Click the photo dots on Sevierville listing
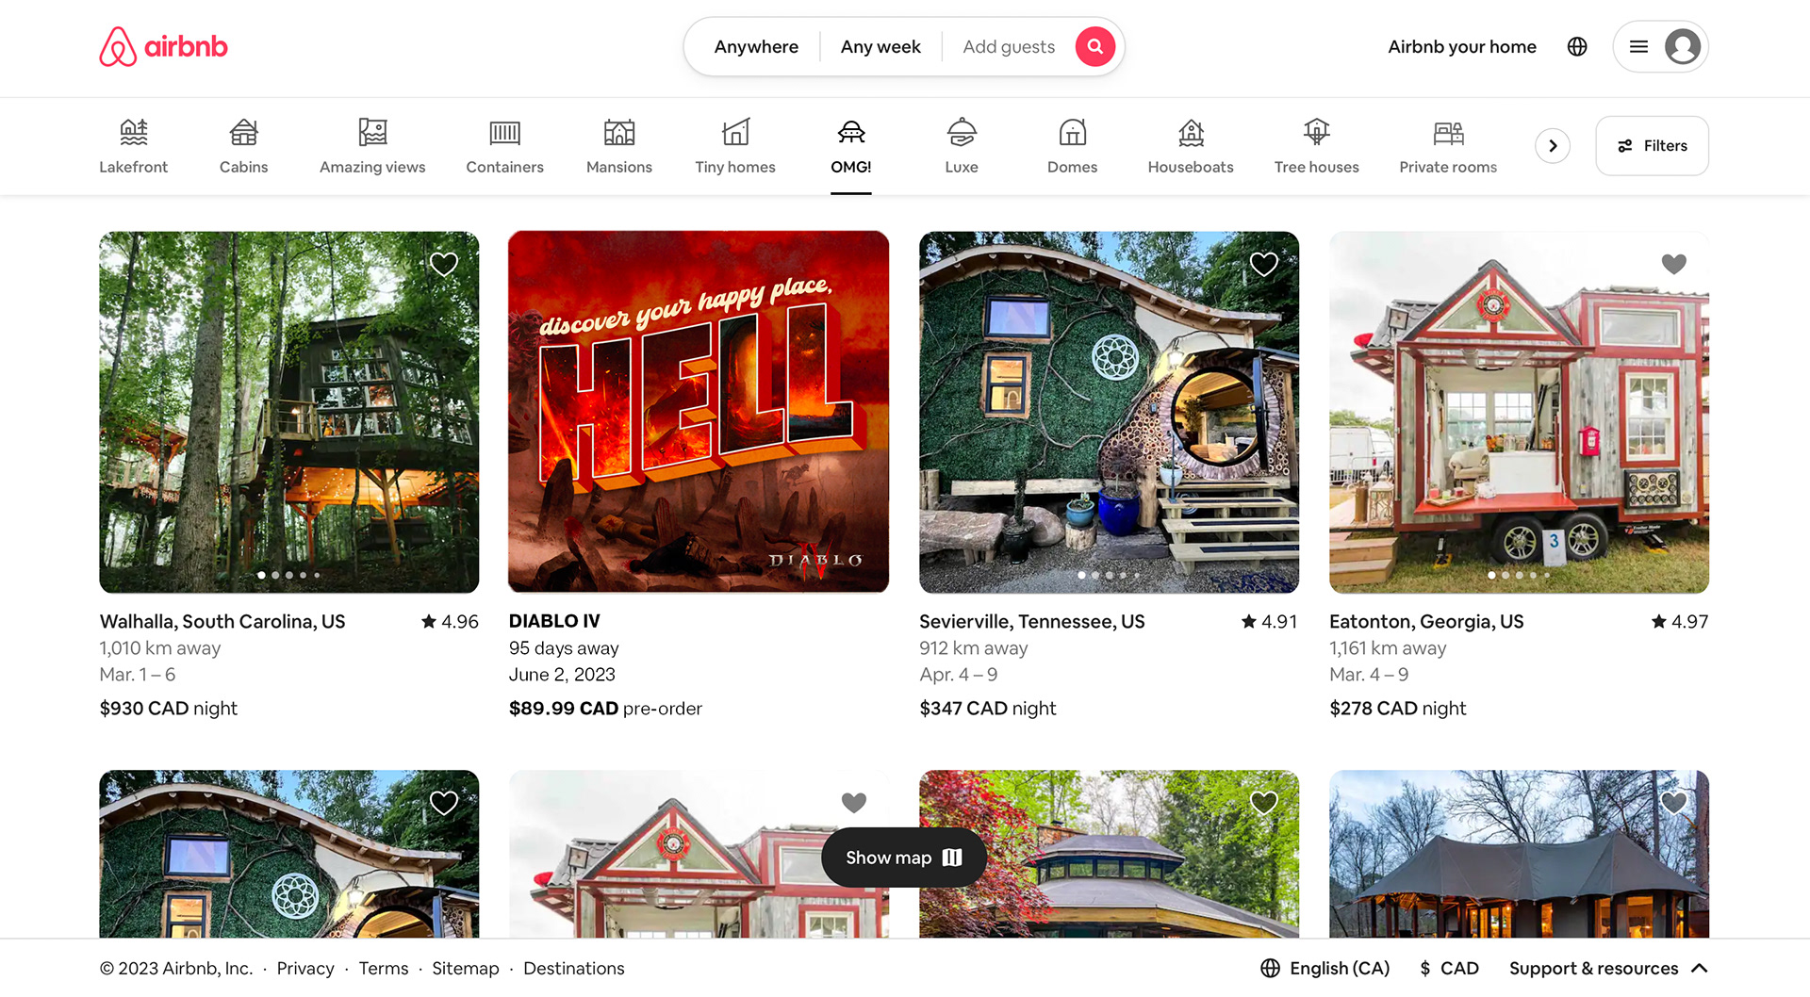1810x997 pixels. [x=1109, y=575]
